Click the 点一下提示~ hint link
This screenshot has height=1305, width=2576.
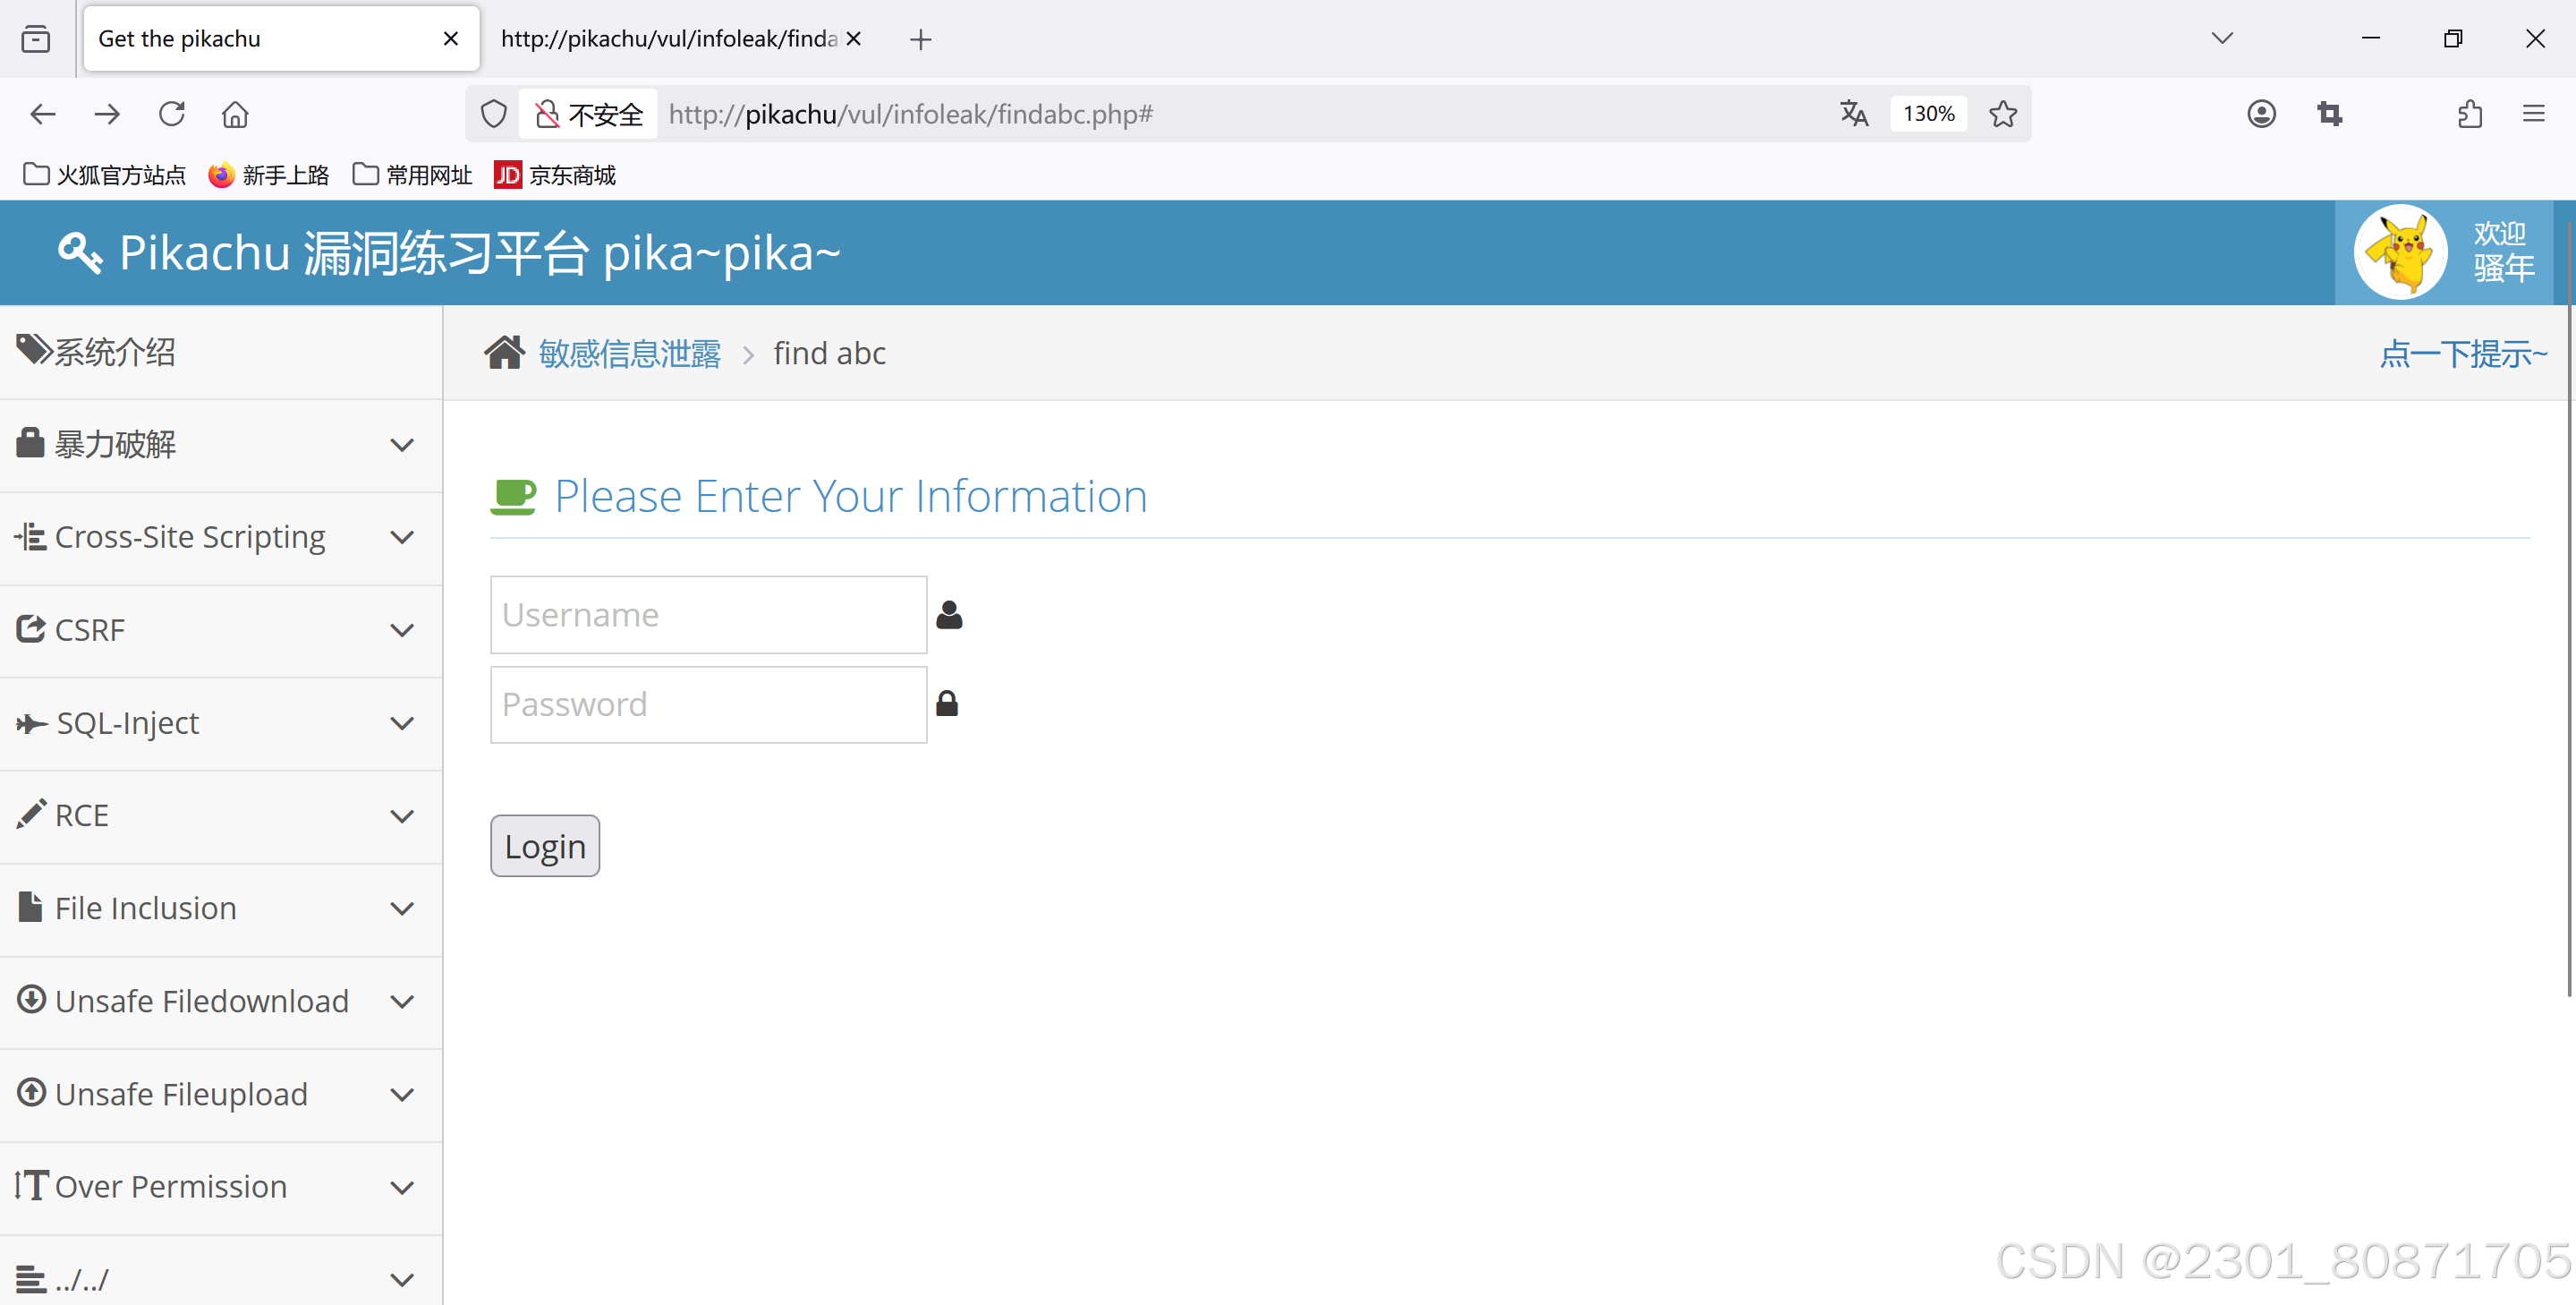(x=2462, y=353)
